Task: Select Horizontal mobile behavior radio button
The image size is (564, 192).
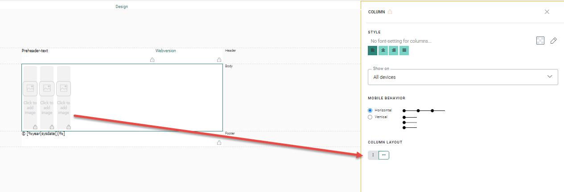Action: (370, 110)
